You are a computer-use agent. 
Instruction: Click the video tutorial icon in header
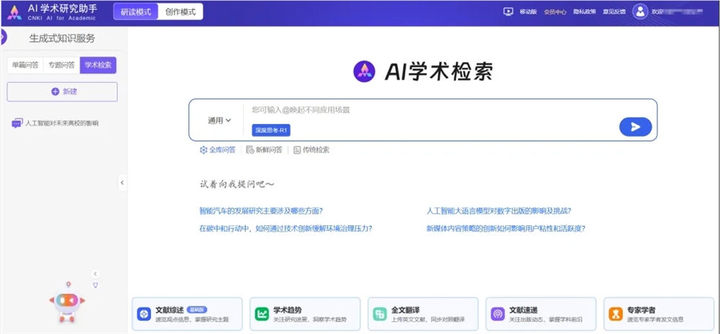point(508,12)
